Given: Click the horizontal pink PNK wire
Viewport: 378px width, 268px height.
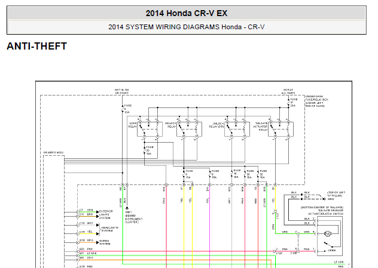Looking at the screenshot, I should pyautogui.click(x=176, y=251).
